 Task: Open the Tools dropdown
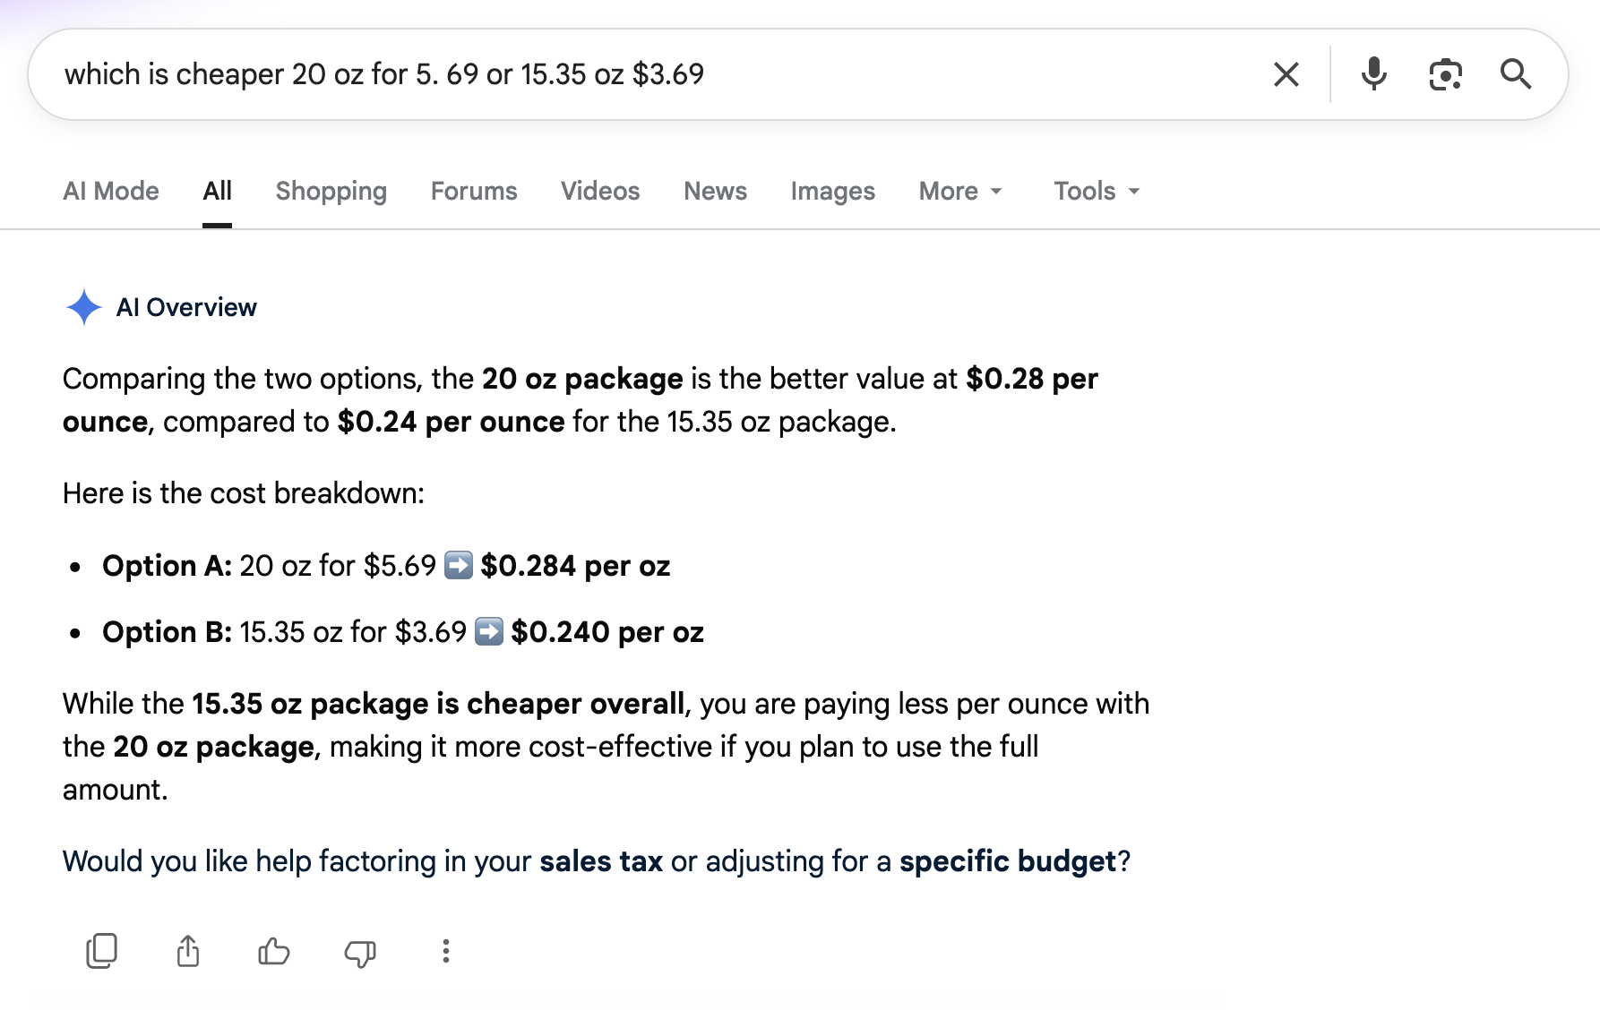point(1097,191)
